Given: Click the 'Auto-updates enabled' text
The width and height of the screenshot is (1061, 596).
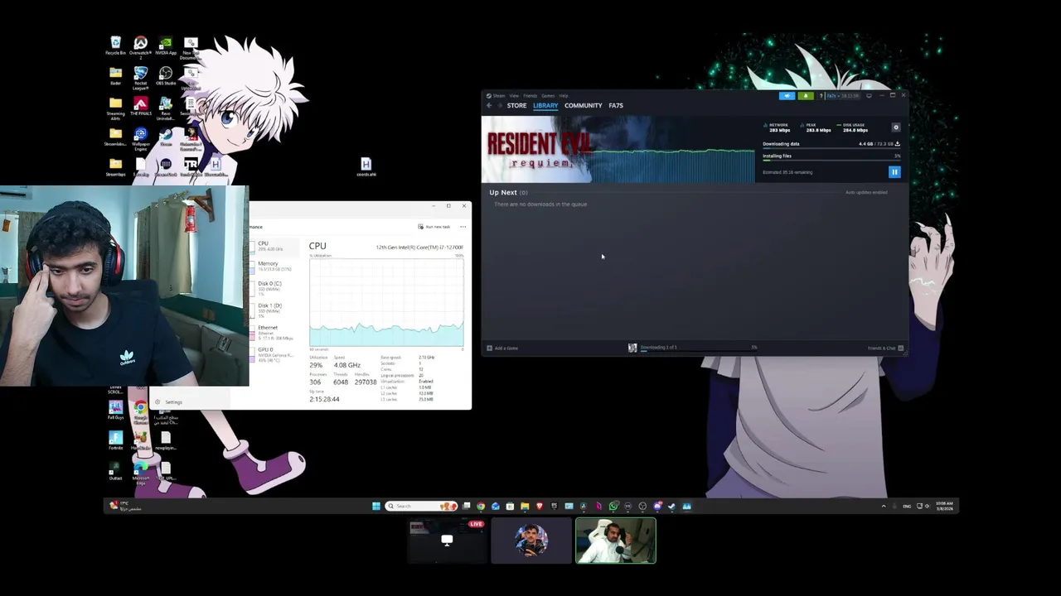Looking at the screenshot, I should [x=866, y=193].
